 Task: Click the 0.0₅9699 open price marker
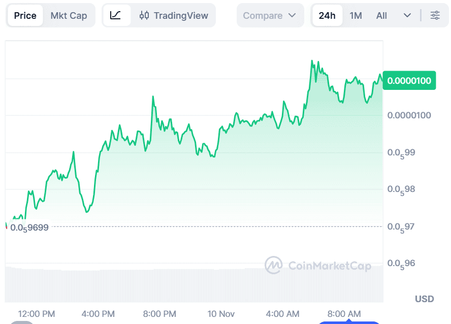[x=28, y=228]
